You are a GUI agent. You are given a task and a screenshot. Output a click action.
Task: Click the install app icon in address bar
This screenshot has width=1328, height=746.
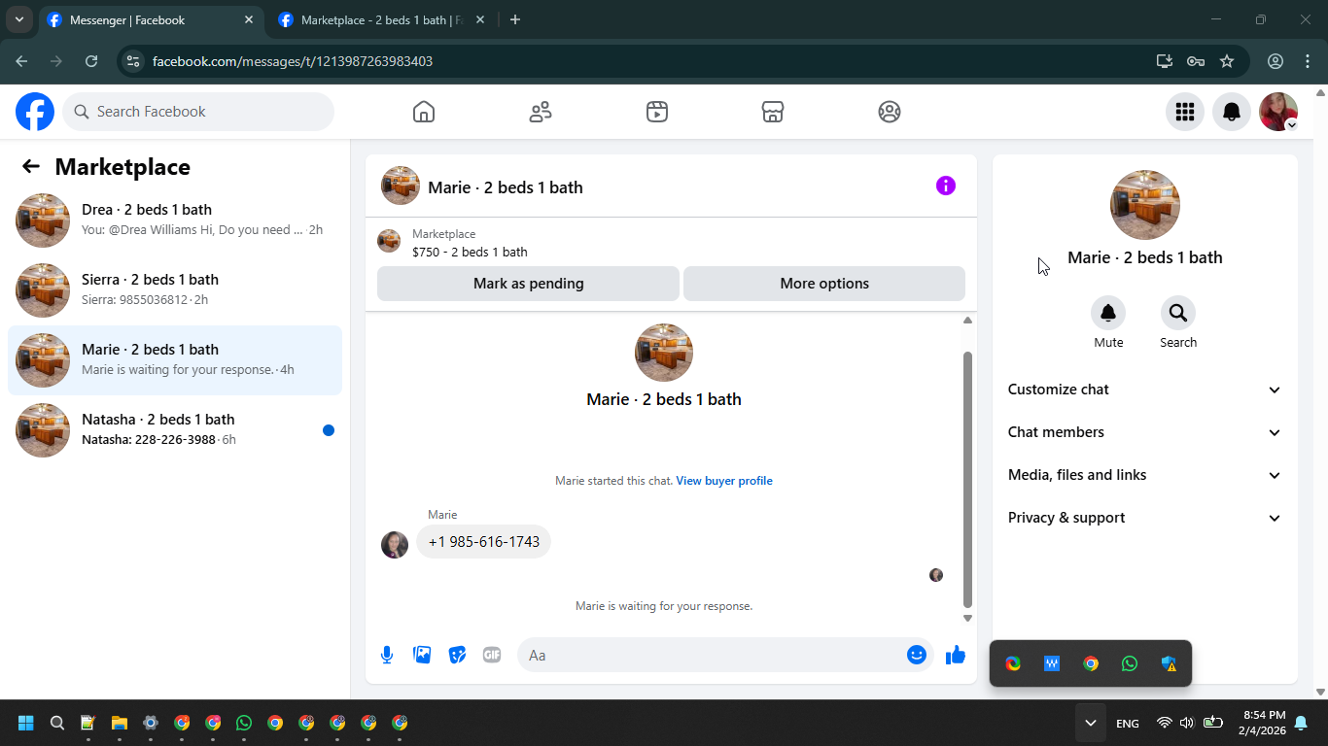[x=1165, y=61]
